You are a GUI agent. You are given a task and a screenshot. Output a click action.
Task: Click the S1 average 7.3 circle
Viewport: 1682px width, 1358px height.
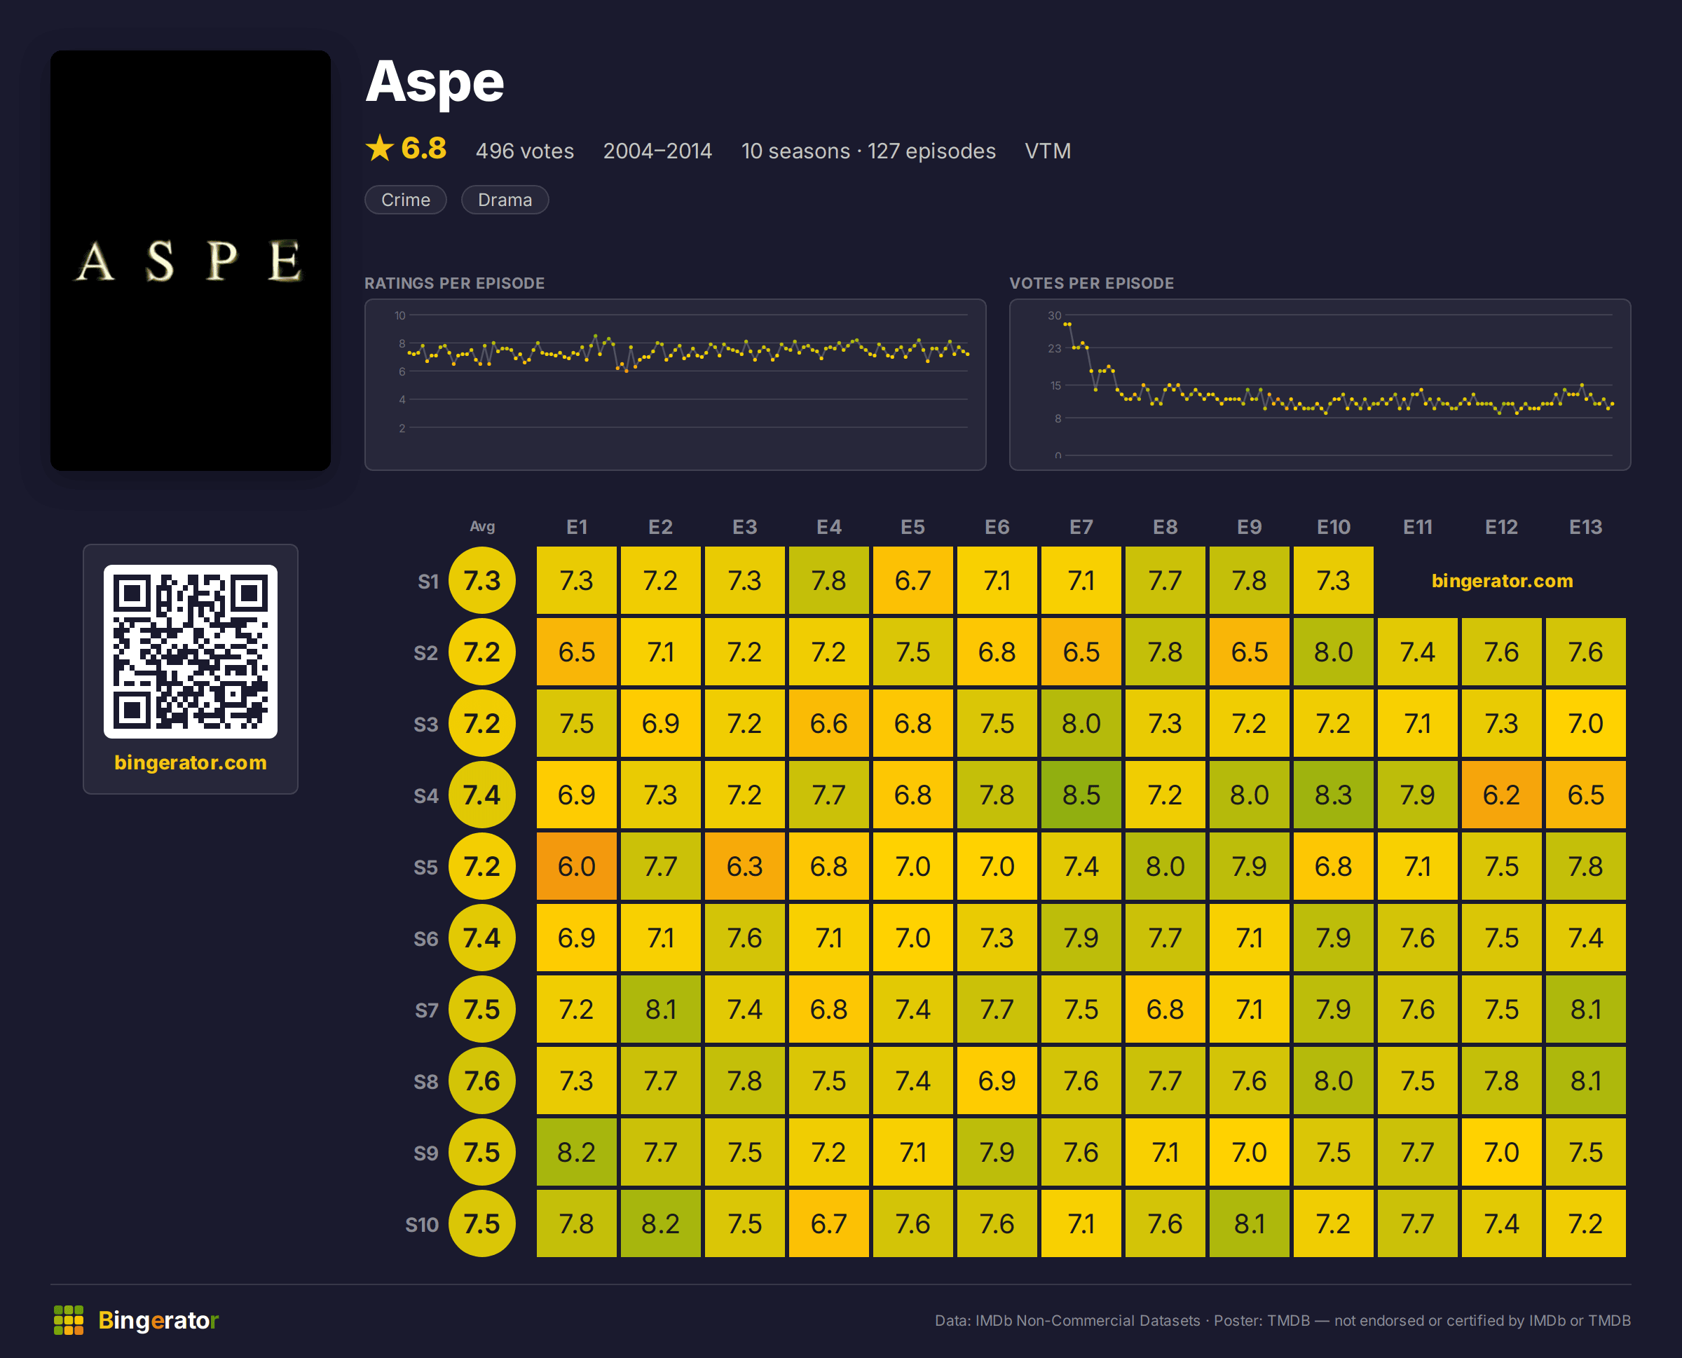click(x=482, y=580)
